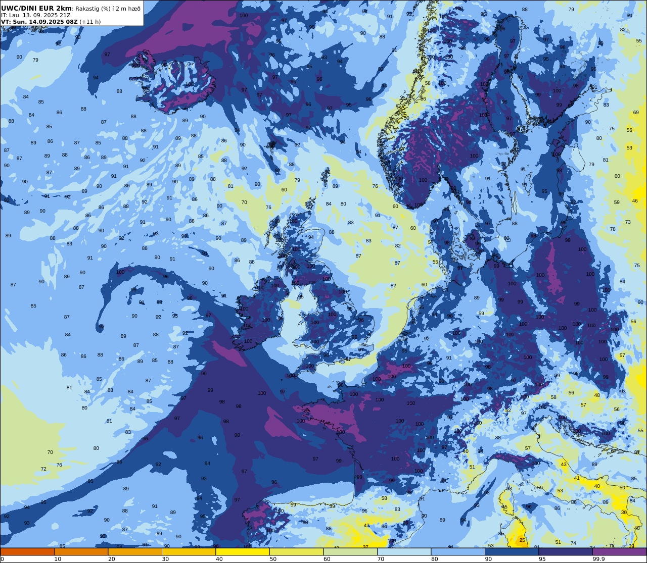Click the humidity value '46' on the map
The image size is (647, 563).
point(635,201)
